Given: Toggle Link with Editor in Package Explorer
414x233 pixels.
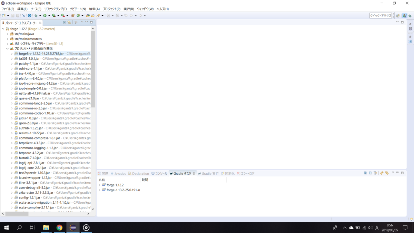Looking at the screenshot, I should 69,22.
